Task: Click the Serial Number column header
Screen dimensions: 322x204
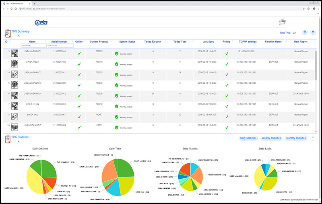Action: click(x=59, y=41)
